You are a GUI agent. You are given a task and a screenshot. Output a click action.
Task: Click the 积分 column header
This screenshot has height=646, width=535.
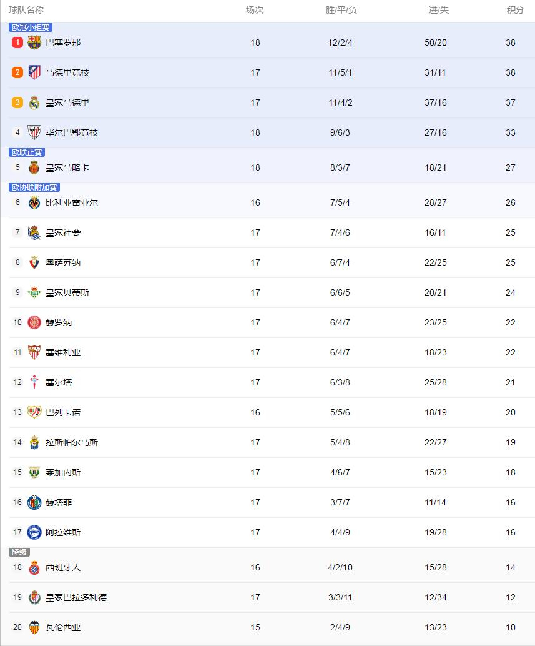coord(515,10)
